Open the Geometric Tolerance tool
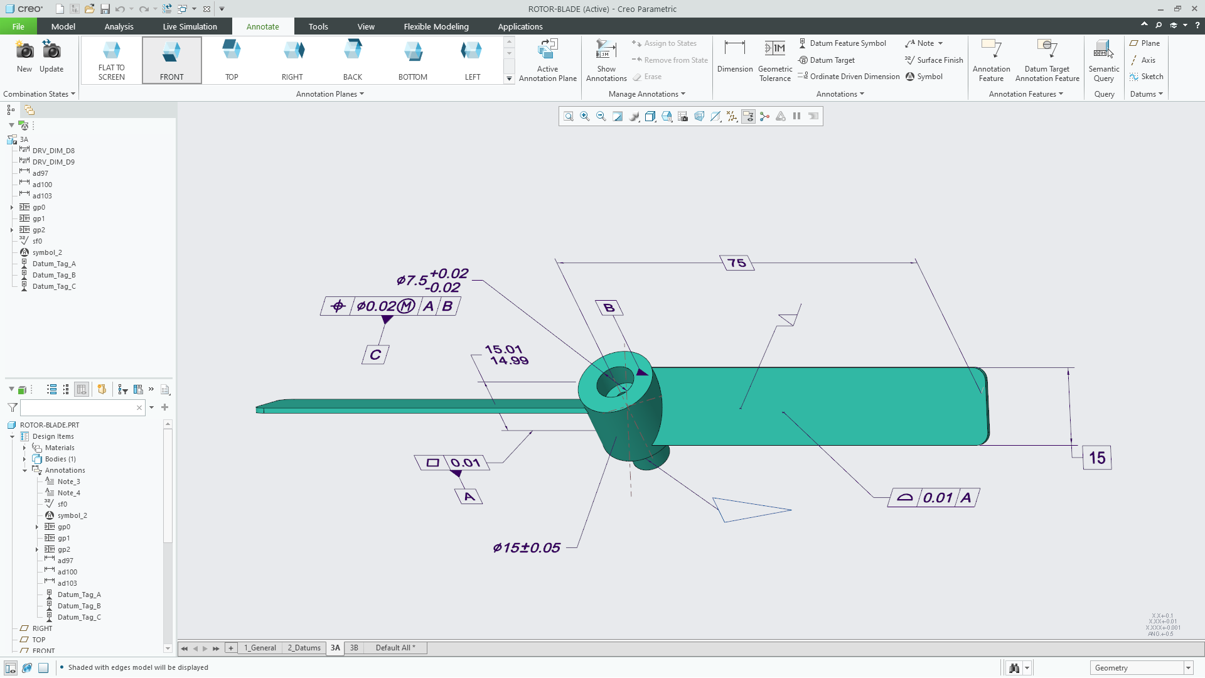1205x678 pixels. point(774,60)
